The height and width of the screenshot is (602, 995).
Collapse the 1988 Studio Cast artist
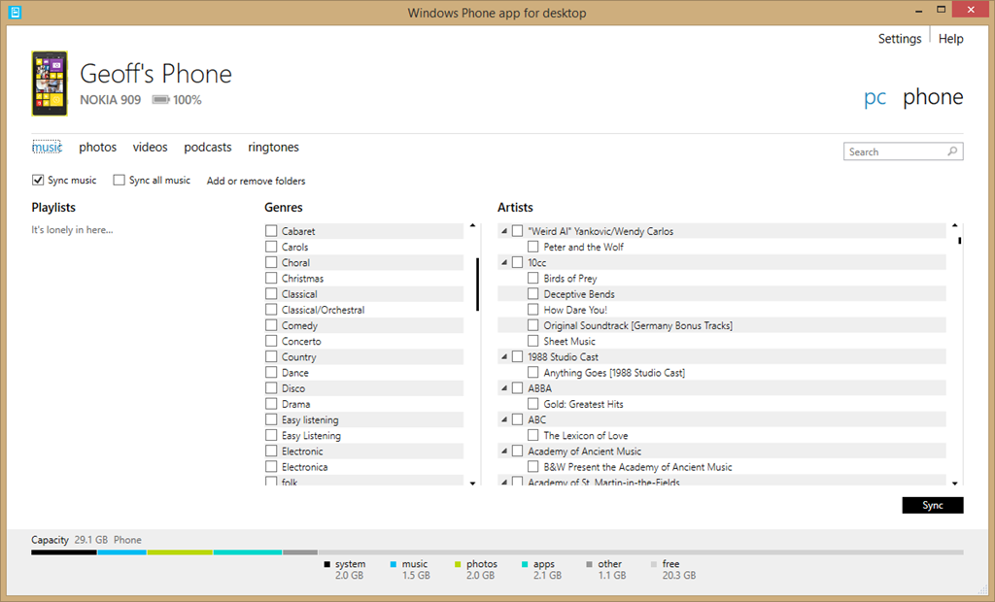point(504,357)
